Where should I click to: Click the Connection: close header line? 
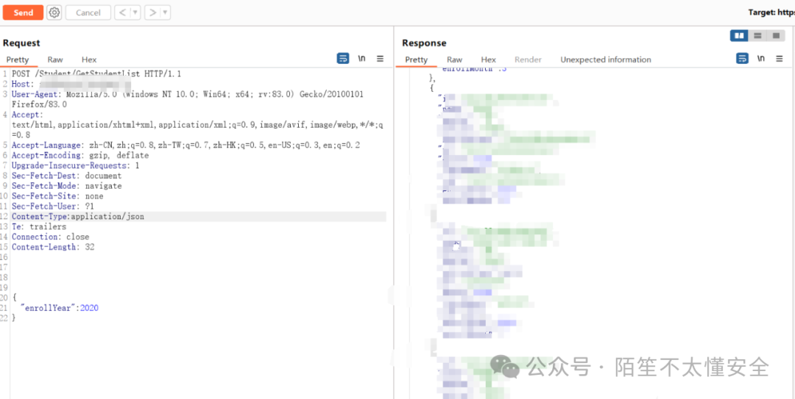coord(51,237)
